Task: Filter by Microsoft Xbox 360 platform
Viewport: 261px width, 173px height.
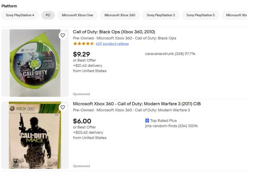Action: [x=120, y=15]
